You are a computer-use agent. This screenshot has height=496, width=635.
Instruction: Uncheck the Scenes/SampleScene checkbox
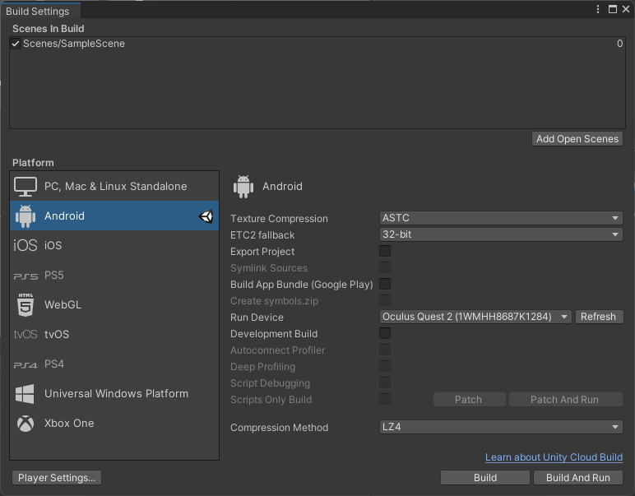click(x=16, y=44)
